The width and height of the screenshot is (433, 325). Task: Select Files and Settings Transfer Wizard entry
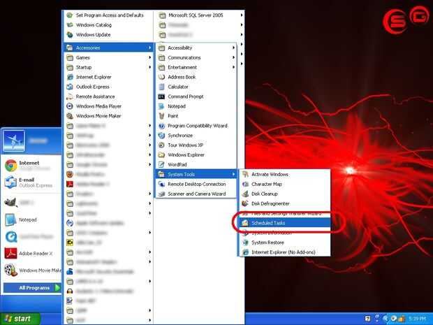[284, 213]
